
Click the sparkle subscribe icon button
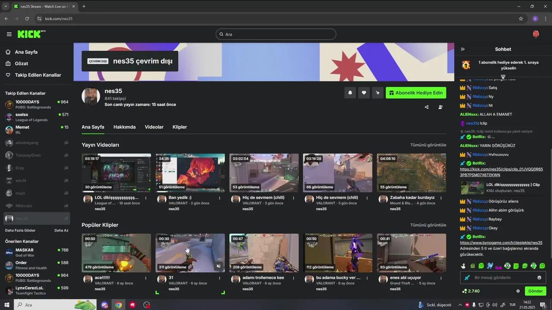pyautogui.click(x=378, y=93)
